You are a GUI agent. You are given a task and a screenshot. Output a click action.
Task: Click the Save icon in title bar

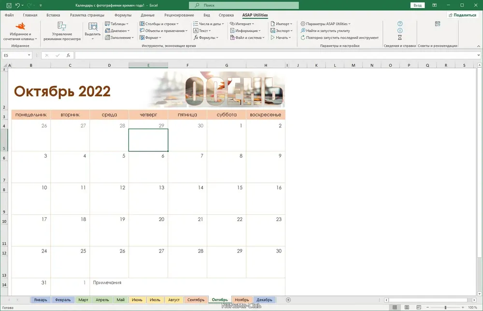click(x=9, y=5)
